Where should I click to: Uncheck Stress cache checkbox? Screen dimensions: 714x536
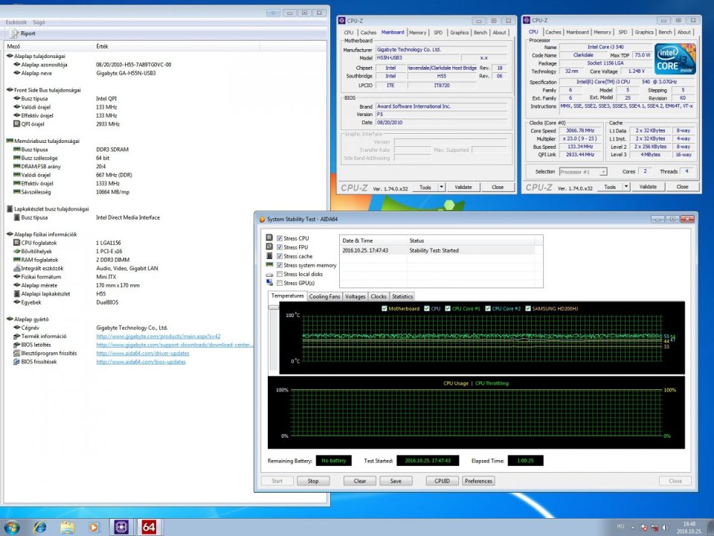[x=280, y=256]
